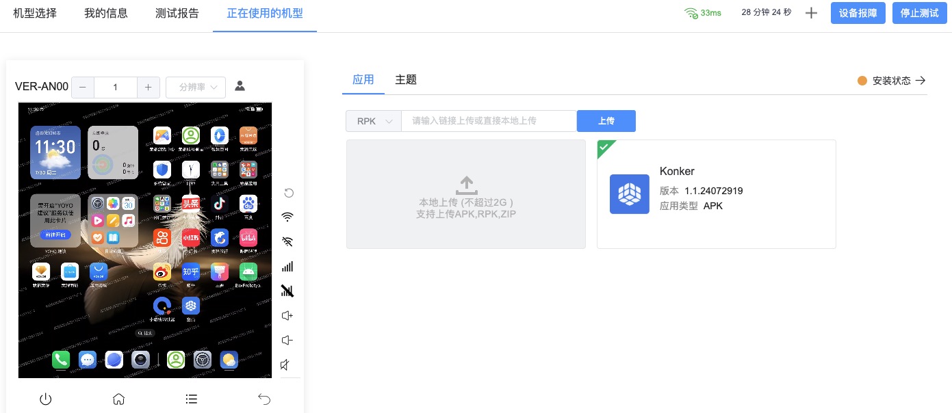
Task: Click the Konker blue cube app logo
Action: point(630,194)
